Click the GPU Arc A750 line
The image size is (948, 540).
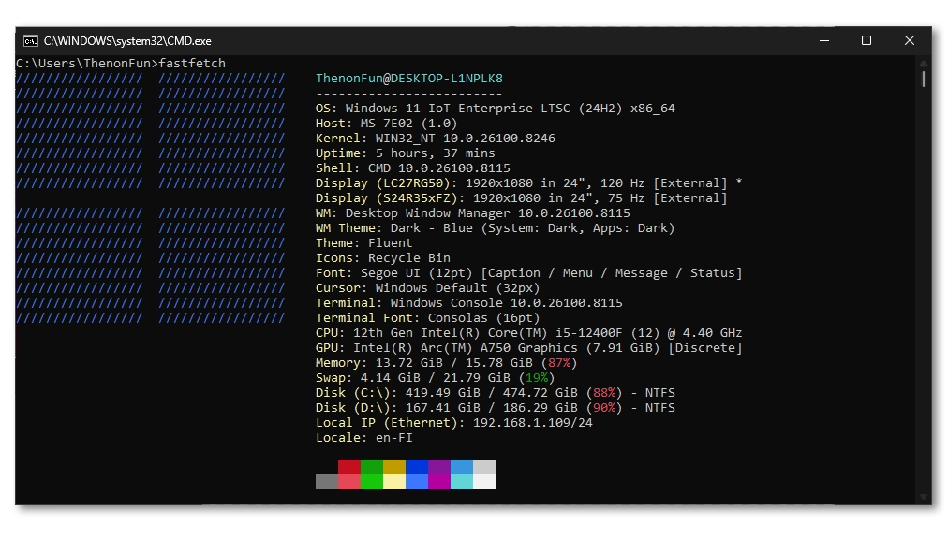click(529, 348)
